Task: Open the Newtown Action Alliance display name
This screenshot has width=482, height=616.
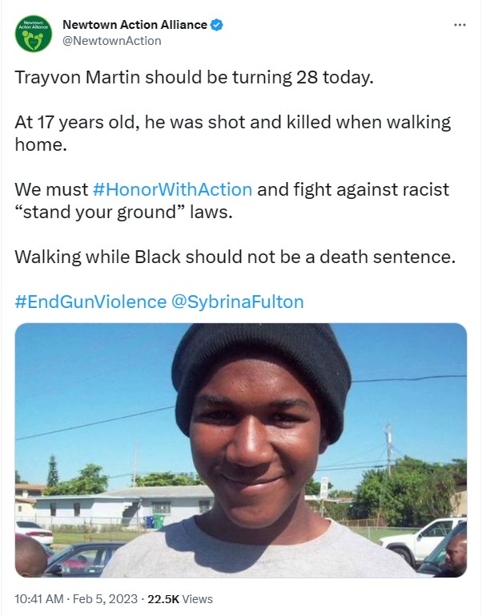Action: point(135,25)
